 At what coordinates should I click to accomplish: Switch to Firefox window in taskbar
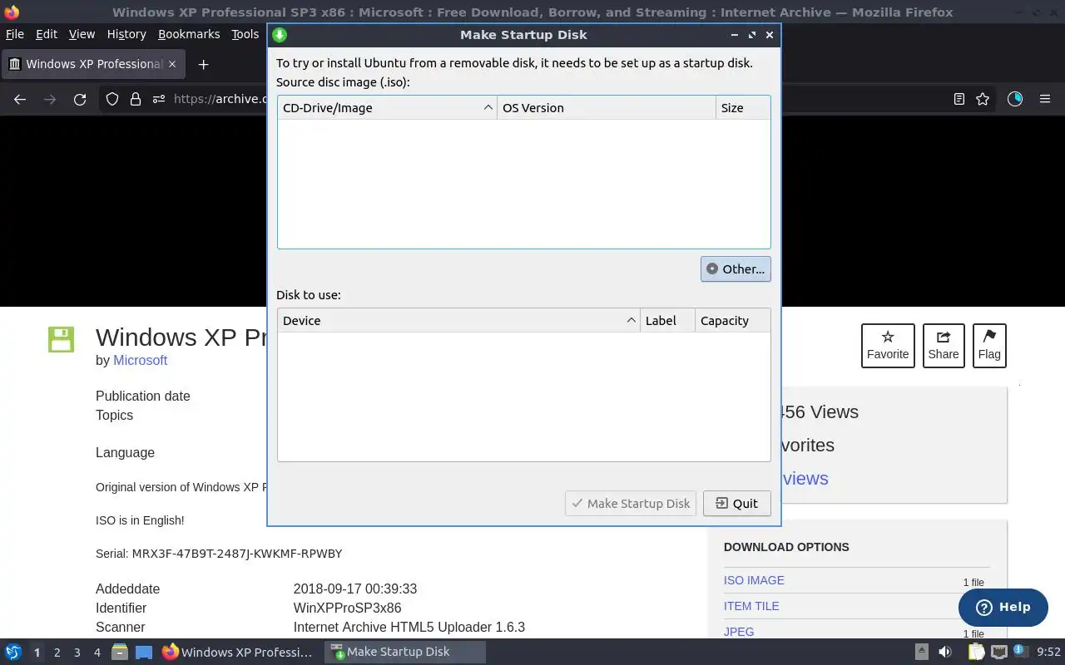click(x=238, y=652)
